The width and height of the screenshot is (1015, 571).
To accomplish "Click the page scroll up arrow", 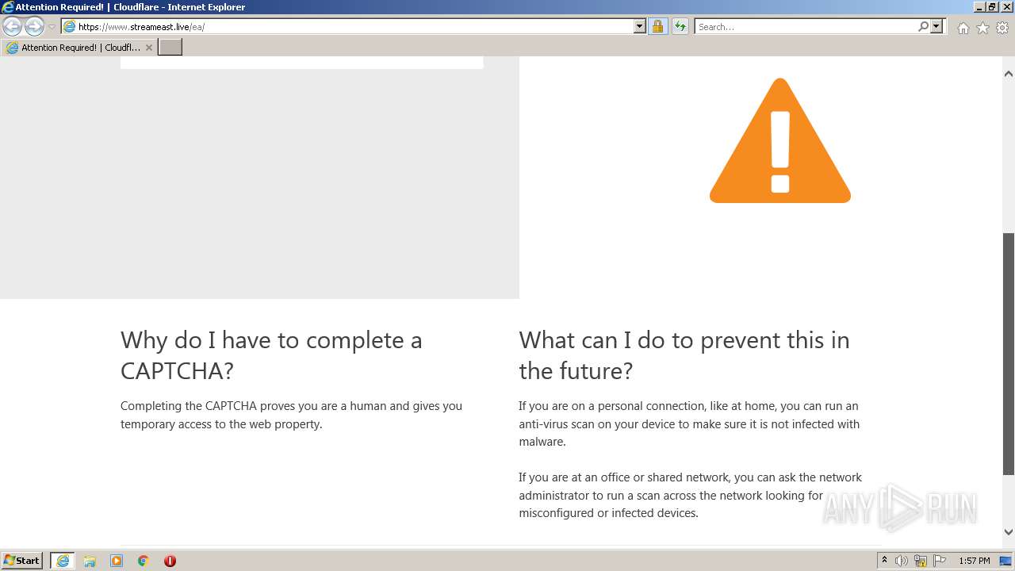I will [x=1009, y=74].
